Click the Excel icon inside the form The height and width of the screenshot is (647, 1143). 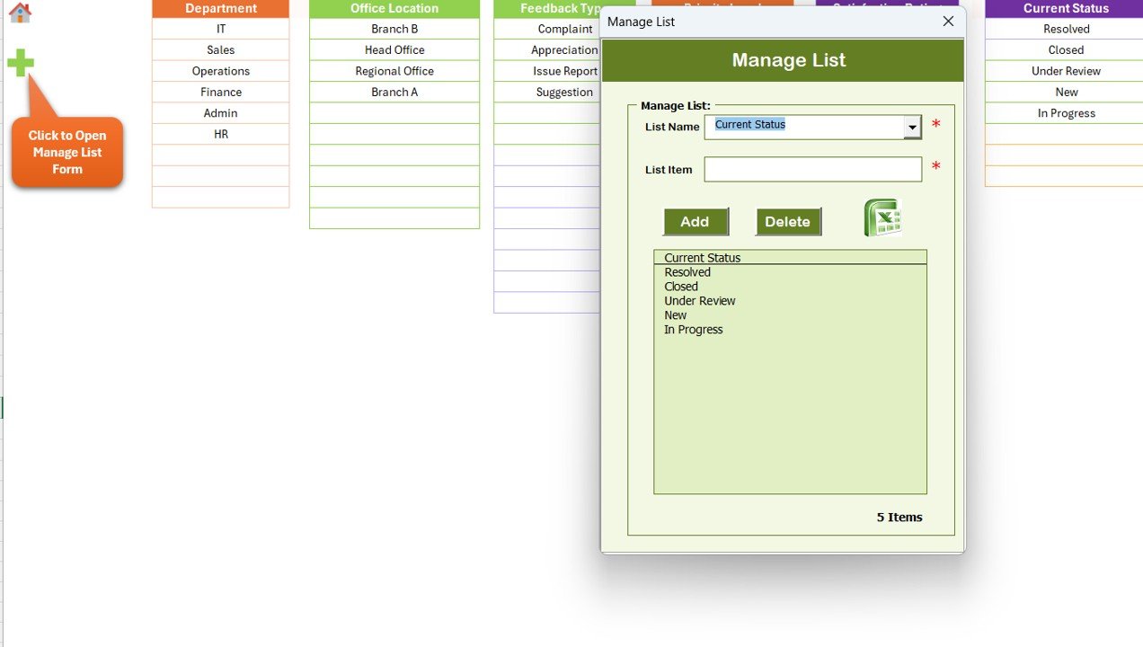[882, 217]
